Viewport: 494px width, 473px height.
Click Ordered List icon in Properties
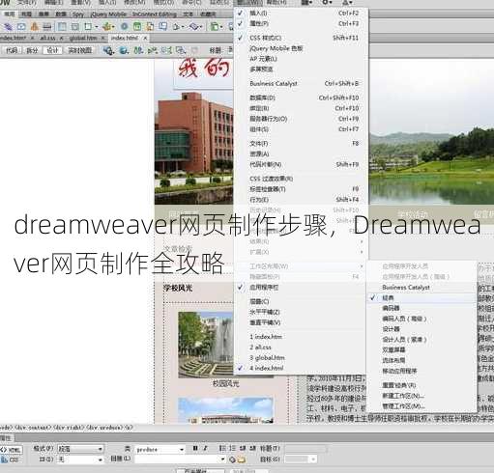(x=233, y=448)
